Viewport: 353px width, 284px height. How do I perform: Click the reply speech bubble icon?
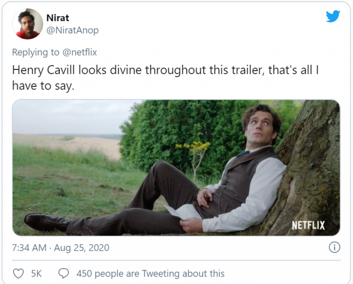[x=63, y=273]
